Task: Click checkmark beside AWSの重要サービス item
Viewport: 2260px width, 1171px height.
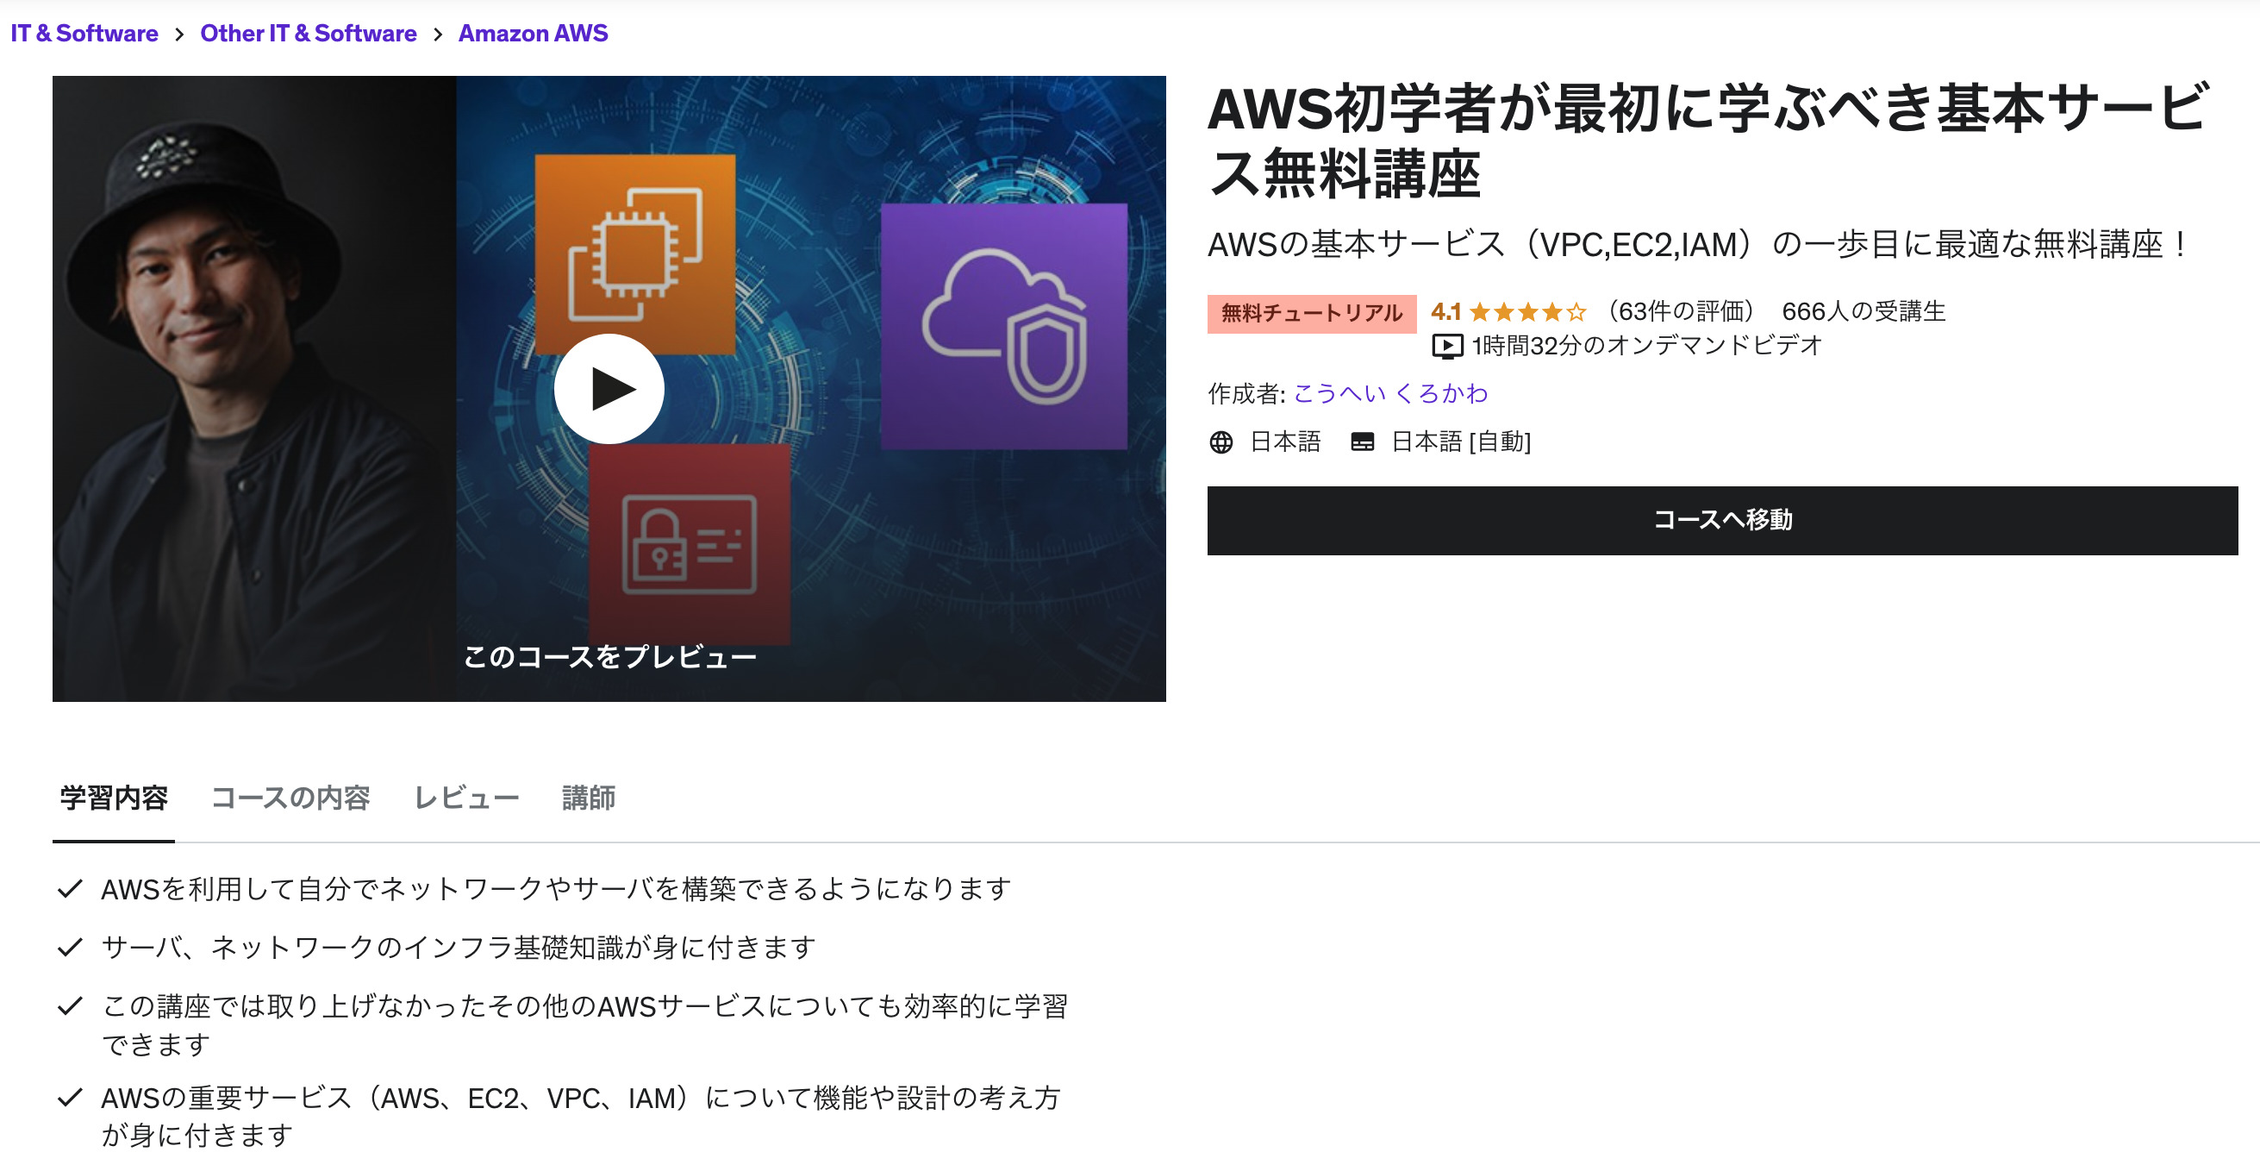Action: pos(69,1097)
